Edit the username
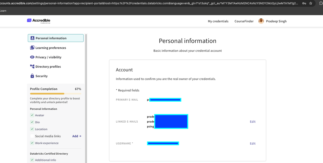323x163 pixels. click(x=253, y=144)
